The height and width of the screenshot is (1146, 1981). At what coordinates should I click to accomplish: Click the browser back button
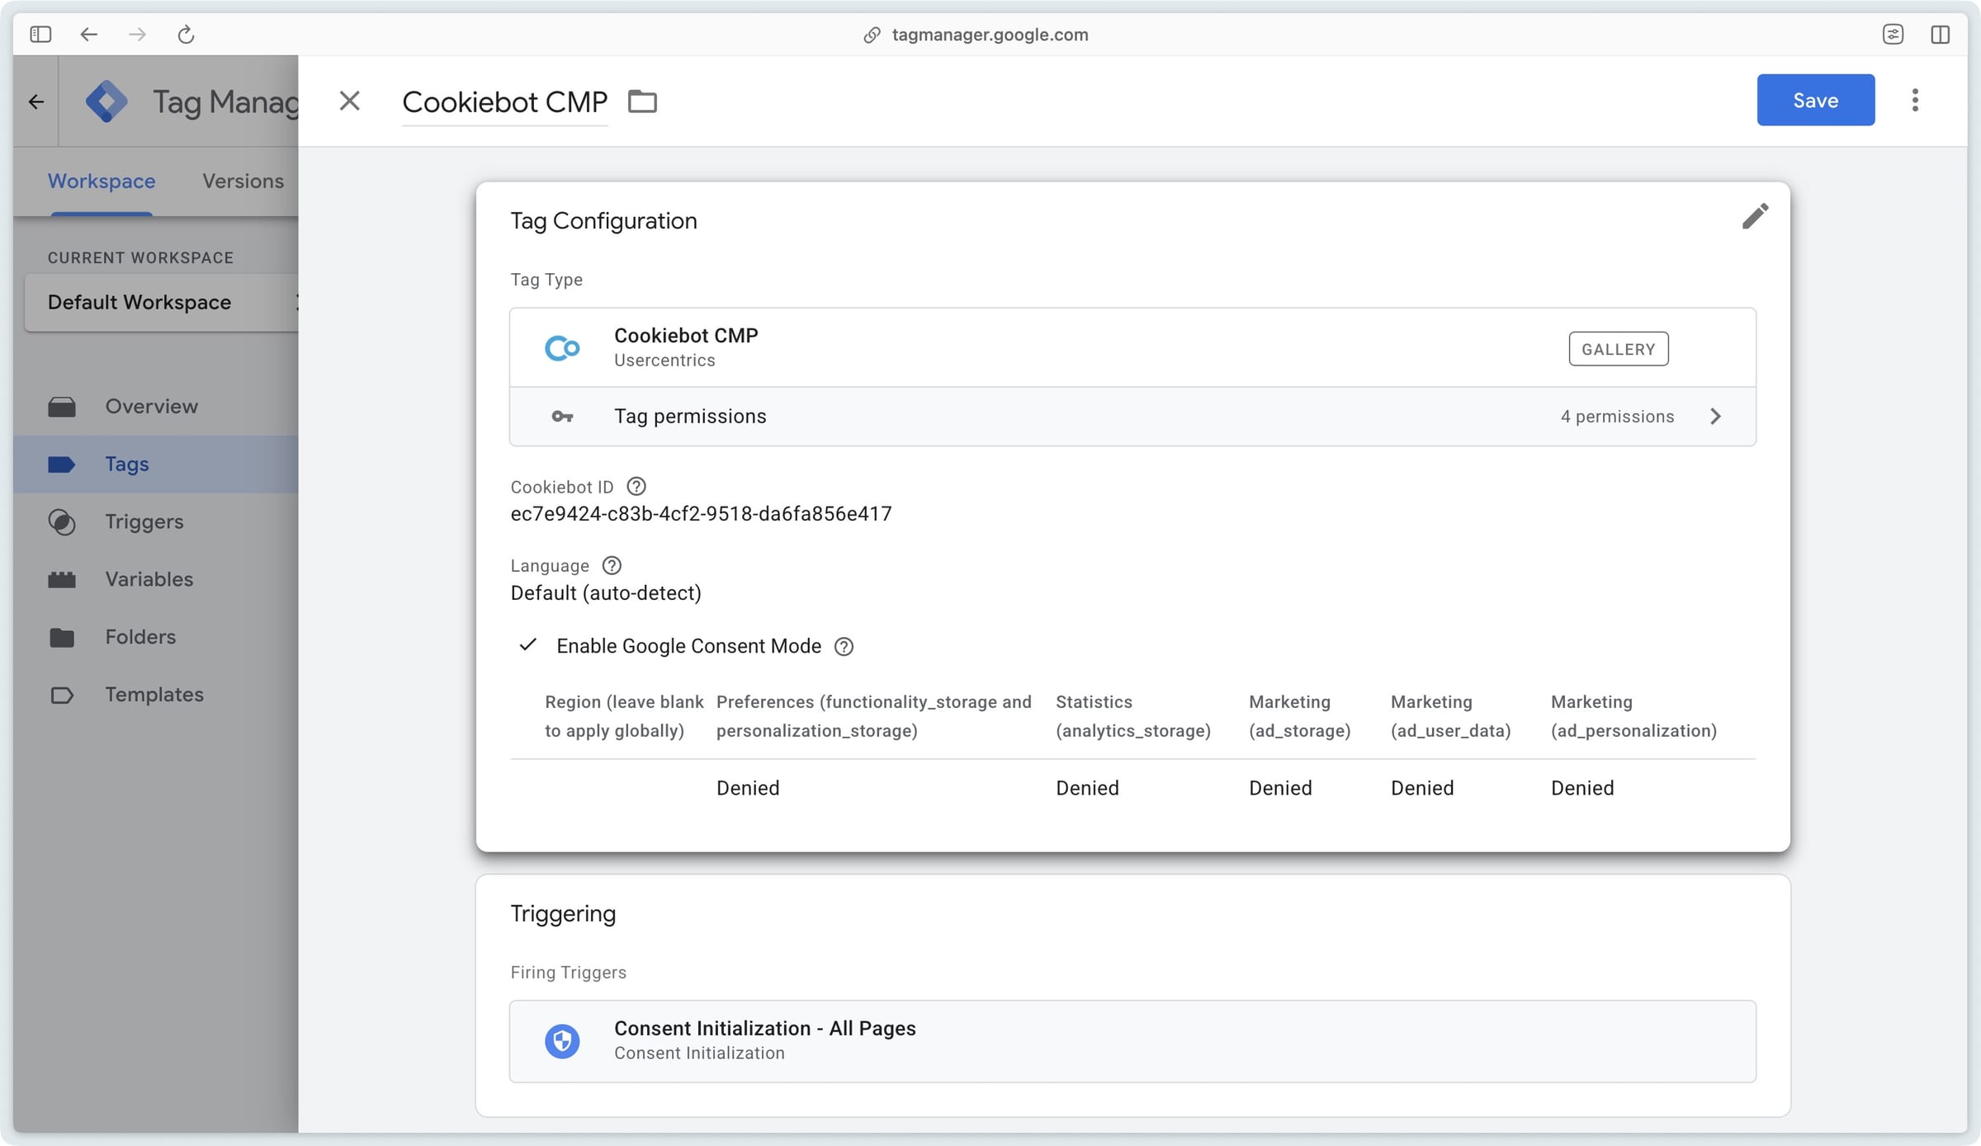point(88,34)
